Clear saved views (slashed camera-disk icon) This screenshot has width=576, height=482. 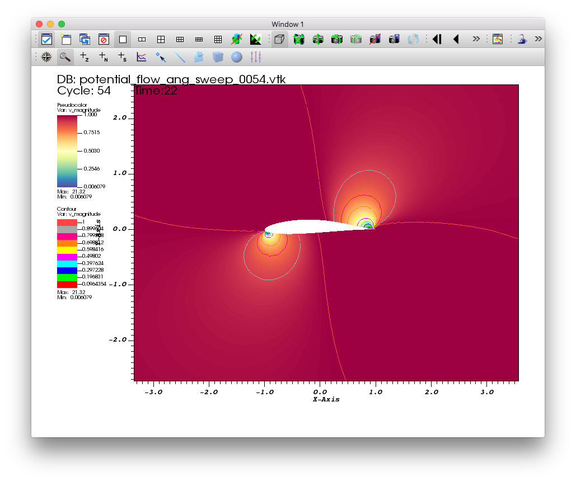(375, 39)
